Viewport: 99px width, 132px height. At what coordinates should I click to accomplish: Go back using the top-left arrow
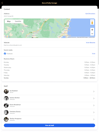click(2, 3)
